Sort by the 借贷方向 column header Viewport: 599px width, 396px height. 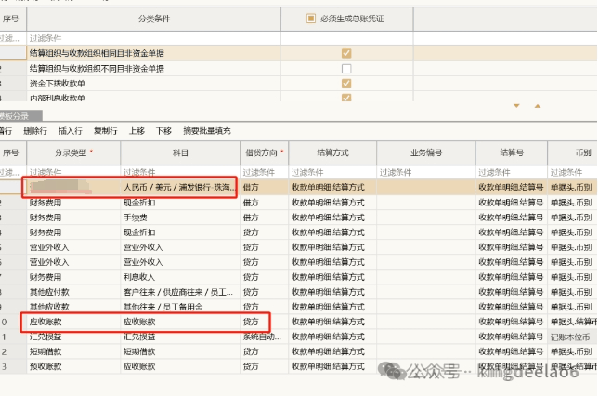(263, 152)
